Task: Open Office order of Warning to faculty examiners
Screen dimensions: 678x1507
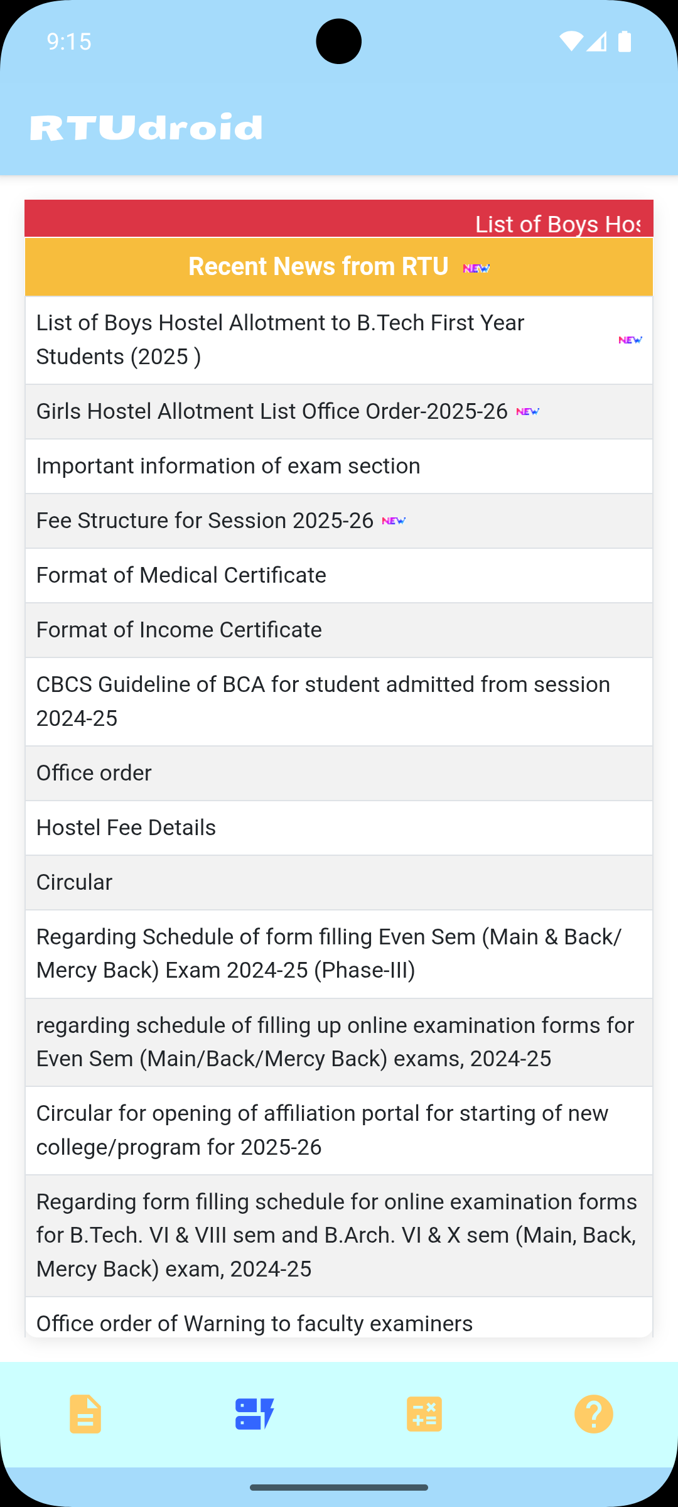Action: 254,1324
